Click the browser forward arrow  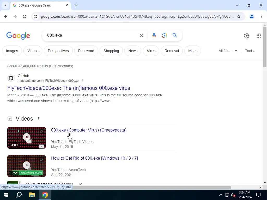[x=15, y=16]
